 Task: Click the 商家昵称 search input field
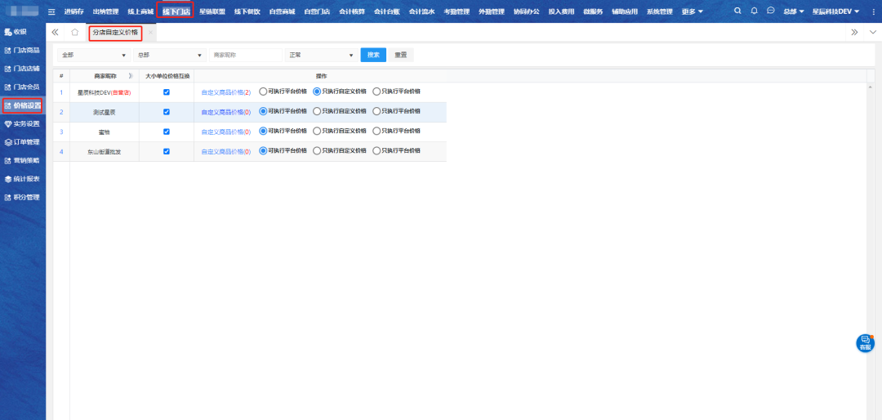coord(246,55)
